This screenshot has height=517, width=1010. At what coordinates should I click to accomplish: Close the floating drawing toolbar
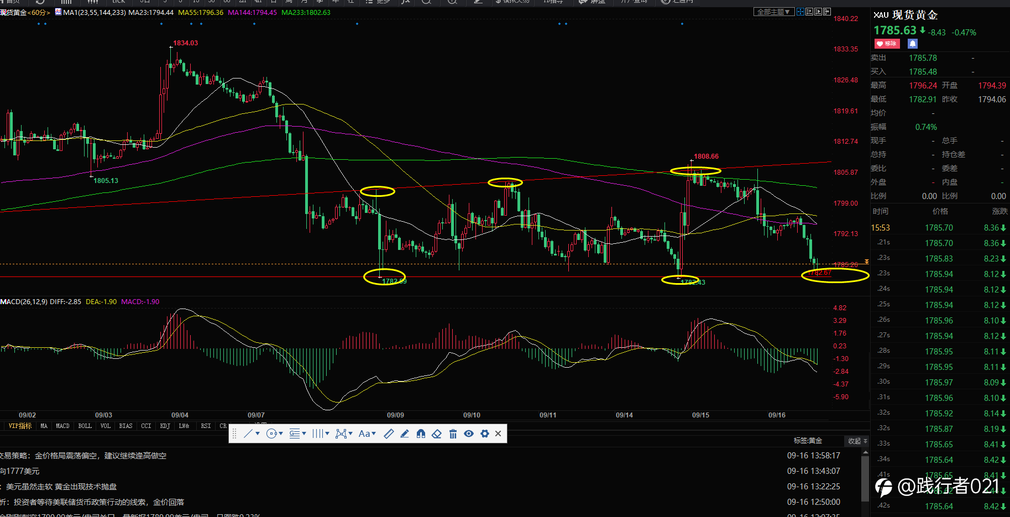click(x=498, y=434)
